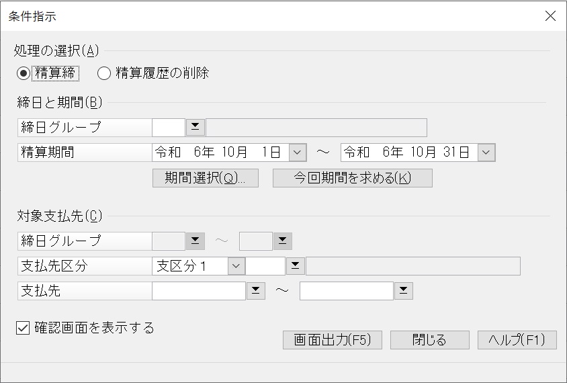
Task: Click the 閉じる button
Action: [x=429, y=340]
